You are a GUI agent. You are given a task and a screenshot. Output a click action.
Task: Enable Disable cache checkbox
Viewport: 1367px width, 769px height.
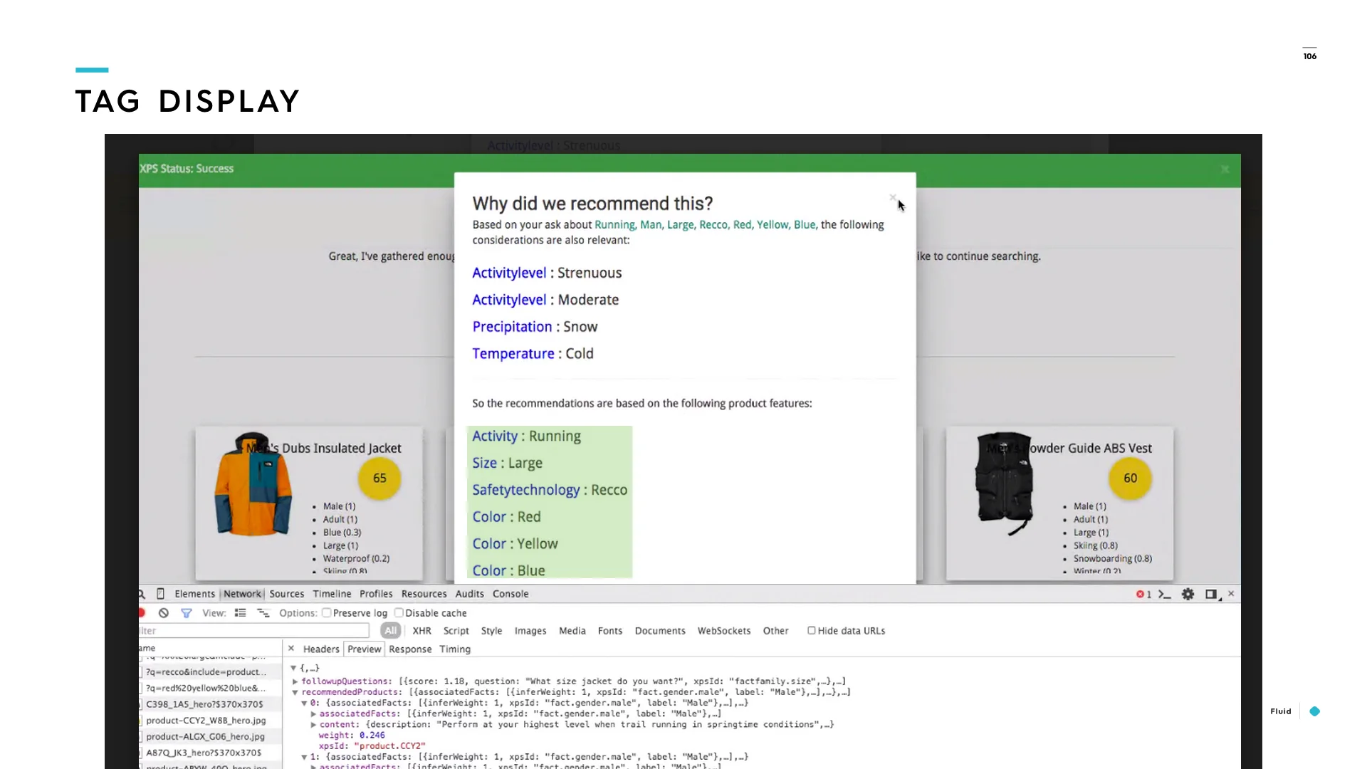point(399,612)
